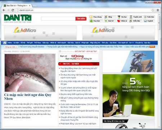Reload the page using the refresh icon
This screenshot has width=162, height=130.
pos(13,10)
